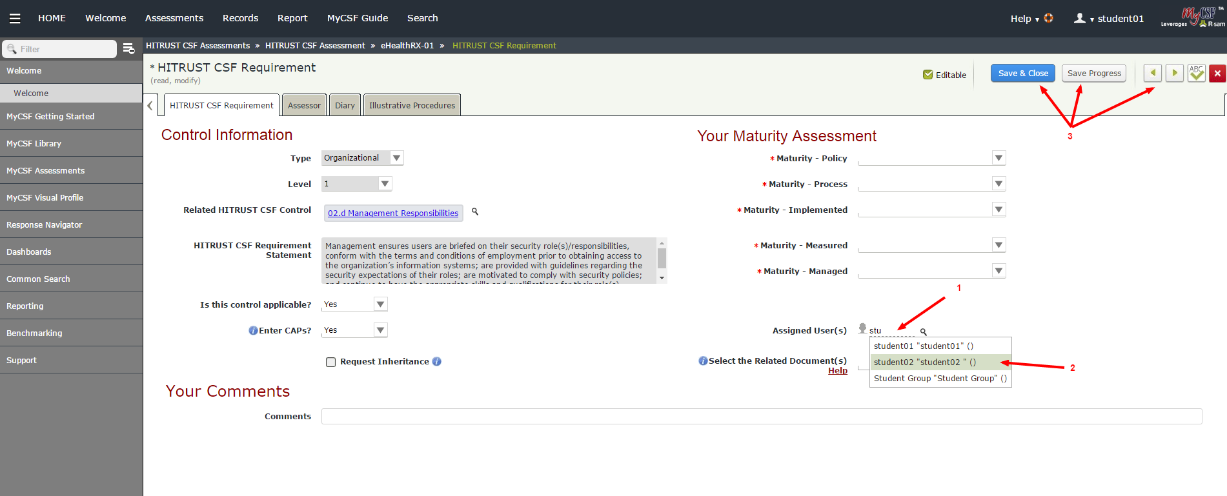1227x496 pixels.
Task: Click the user profile silhouette icon
Action: point(1079,18)
